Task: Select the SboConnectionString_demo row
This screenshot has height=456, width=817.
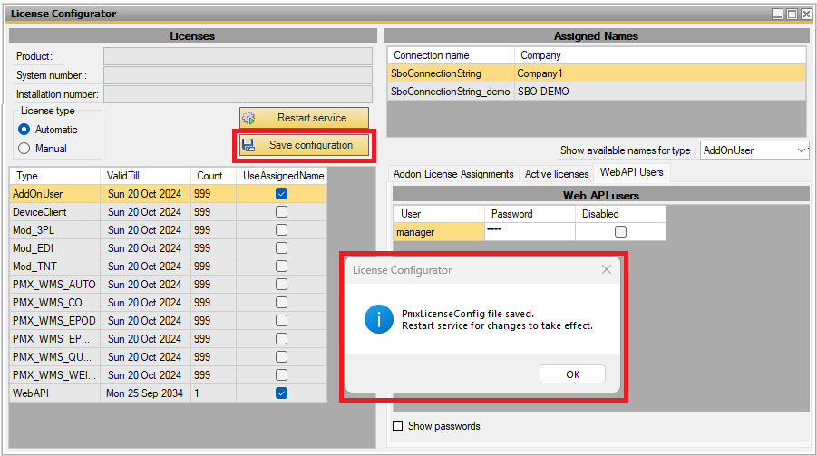Action: 451,92
